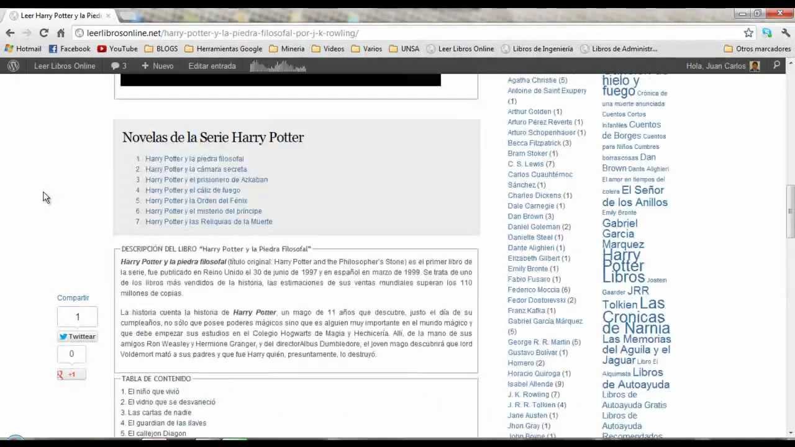Go to browser home page icon

tap(60, 33)
